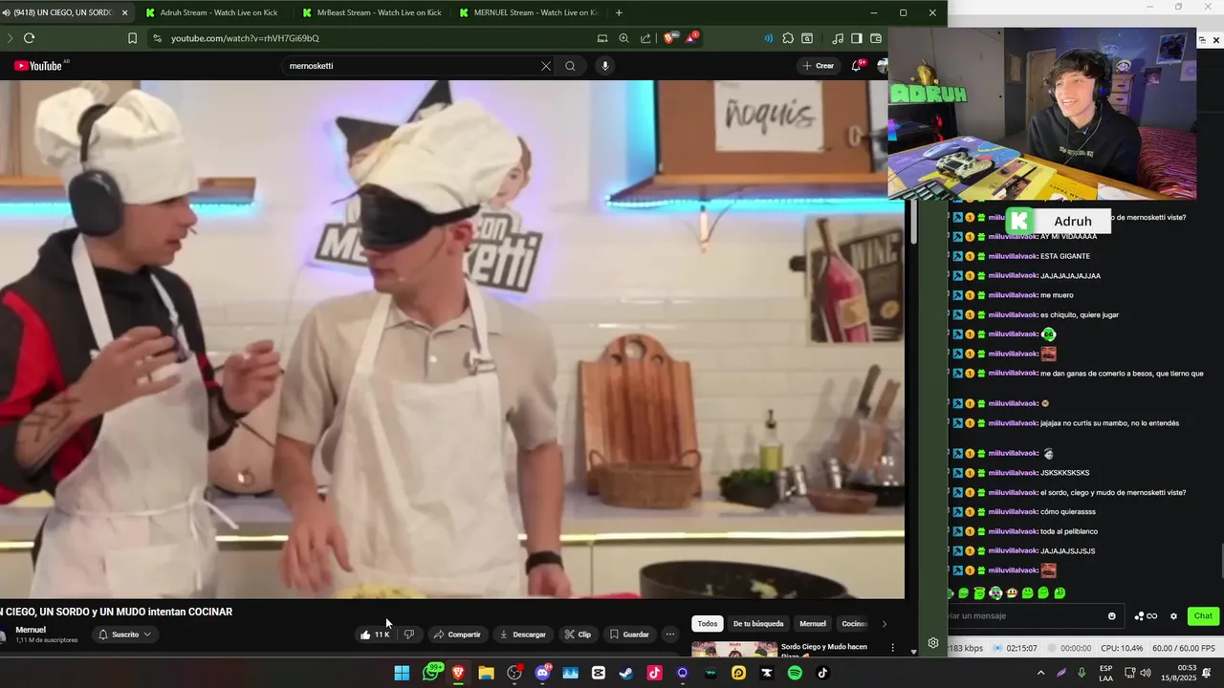Open browser extensions puzzle icon
1224x688 pixels.
click(788, 38)
